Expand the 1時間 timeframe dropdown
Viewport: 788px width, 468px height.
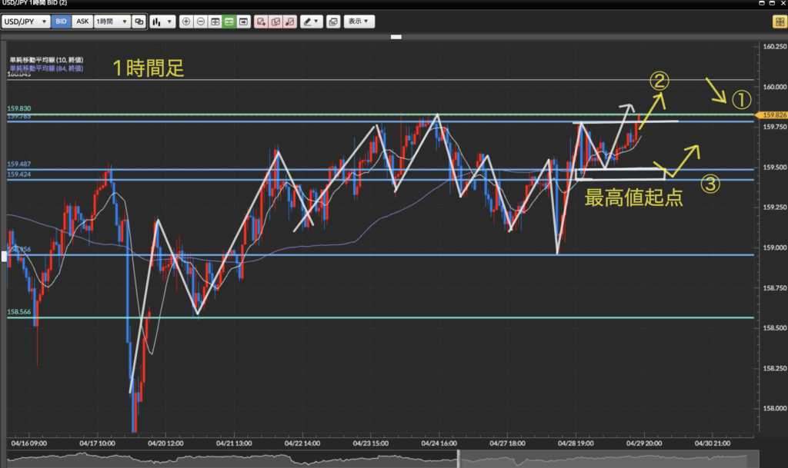point(111,22)
